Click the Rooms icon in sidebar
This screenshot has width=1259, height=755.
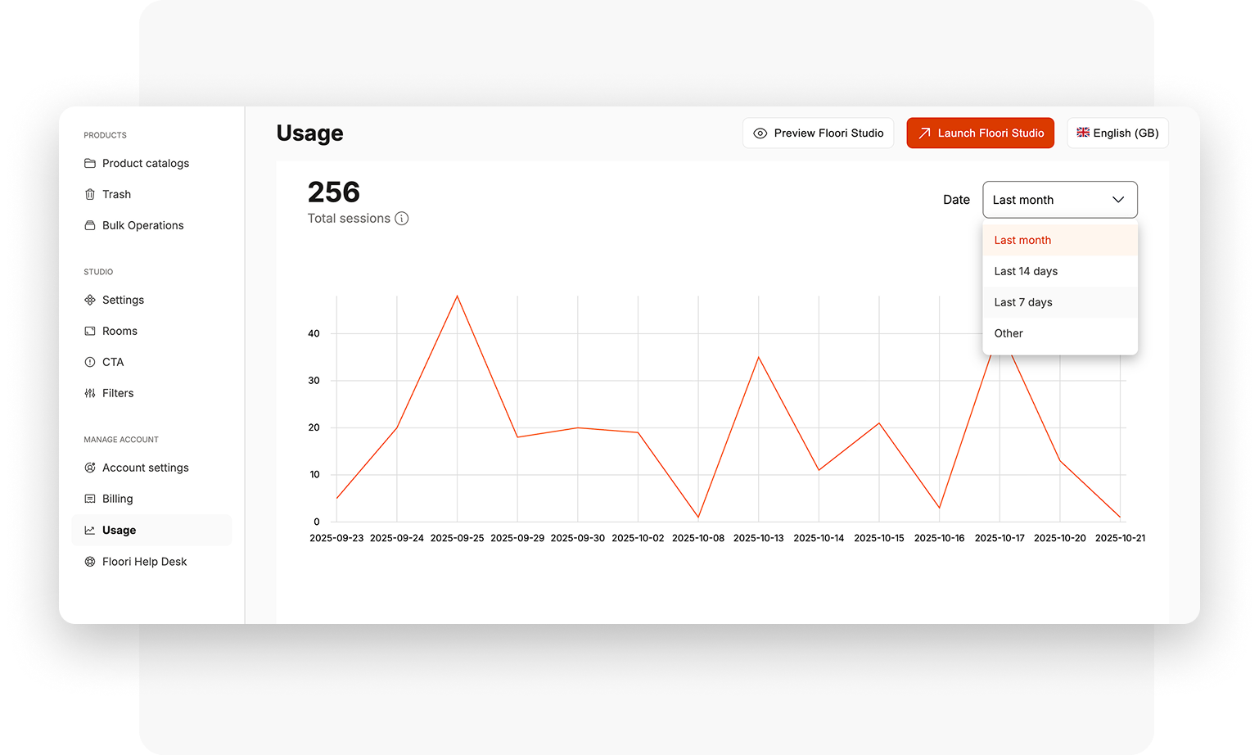click(90, 331)
